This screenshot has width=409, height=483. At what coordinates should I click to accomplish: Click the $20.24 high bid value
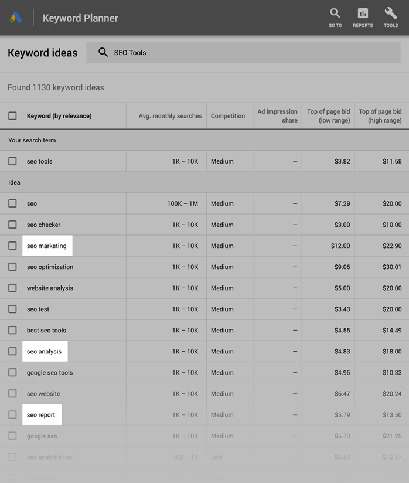(x=392, y=394)
